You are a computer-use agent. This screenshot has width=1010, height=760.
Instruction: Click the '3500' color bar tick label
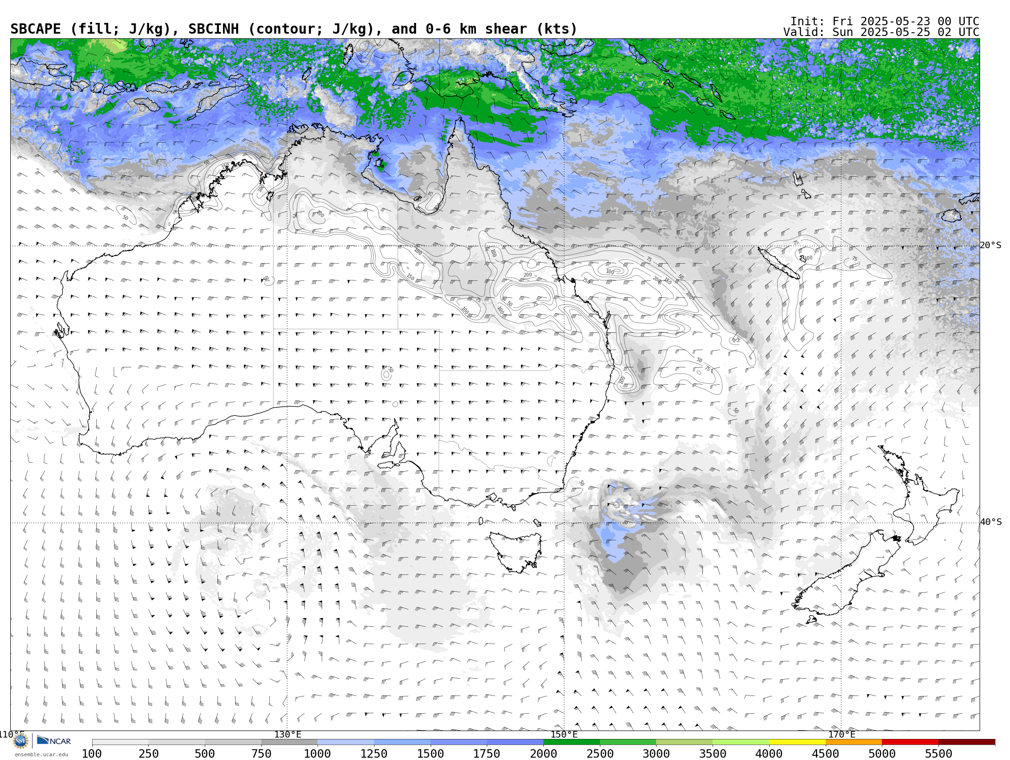tap(713, 754)
